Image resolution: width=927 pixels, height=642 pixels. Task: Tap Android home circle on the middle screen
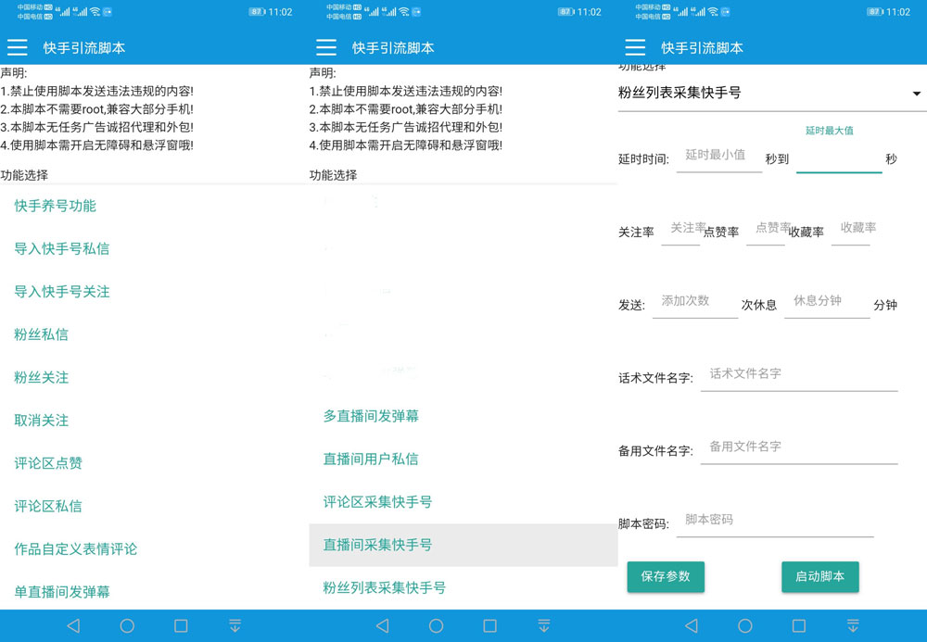436,625
